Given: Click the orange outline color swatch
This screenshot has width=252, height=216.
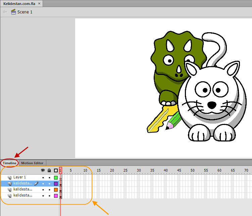Looking at the screenshot, I should click(x=56, y=189).
